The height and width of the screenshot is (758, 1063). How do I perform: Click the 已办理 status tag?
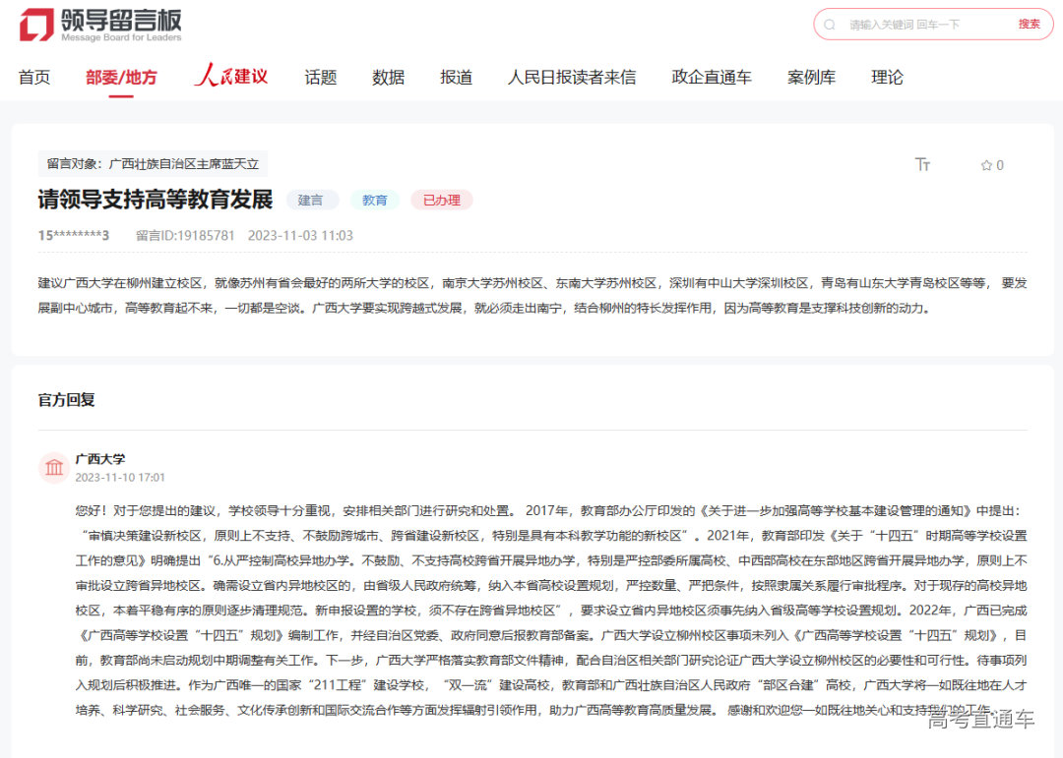pyautogui.click(x=441, y=199)
